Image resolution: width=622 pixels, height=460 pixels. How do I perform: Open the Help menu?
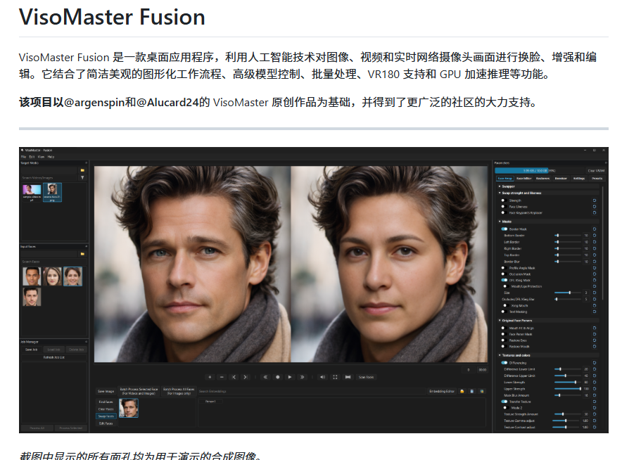point(51,157)
